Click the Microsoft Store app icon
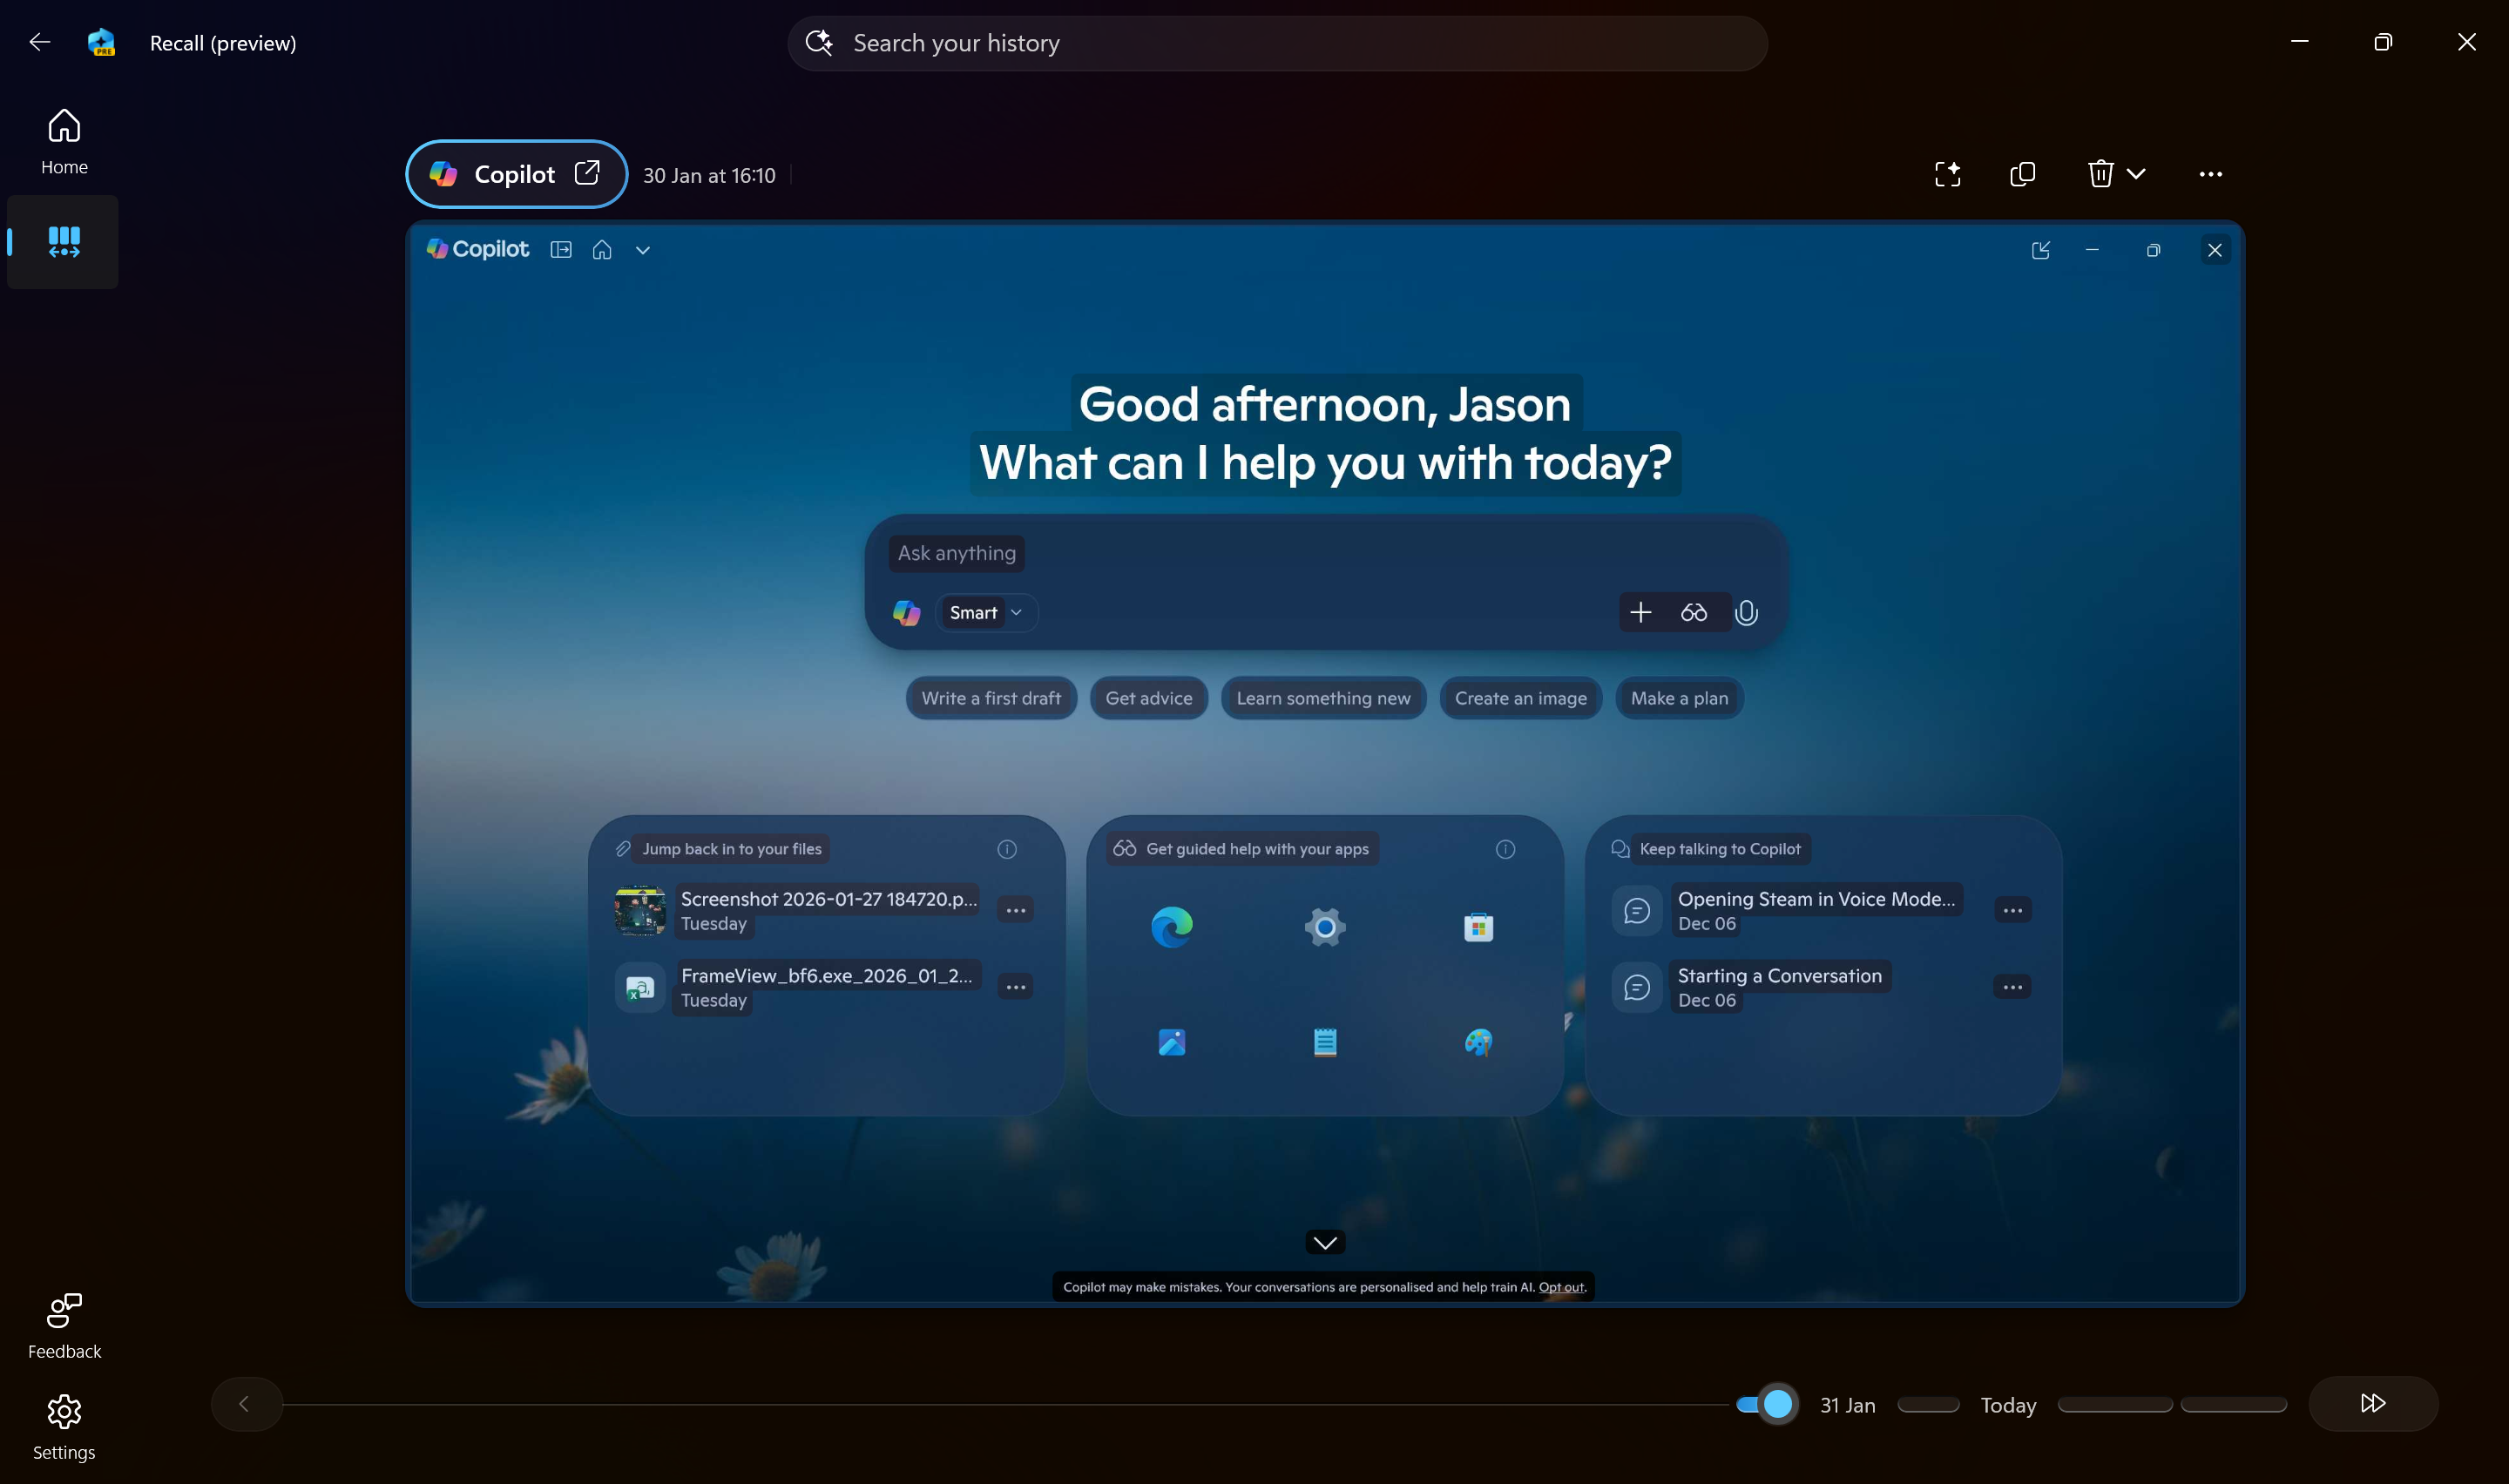 click(1478, 927)
